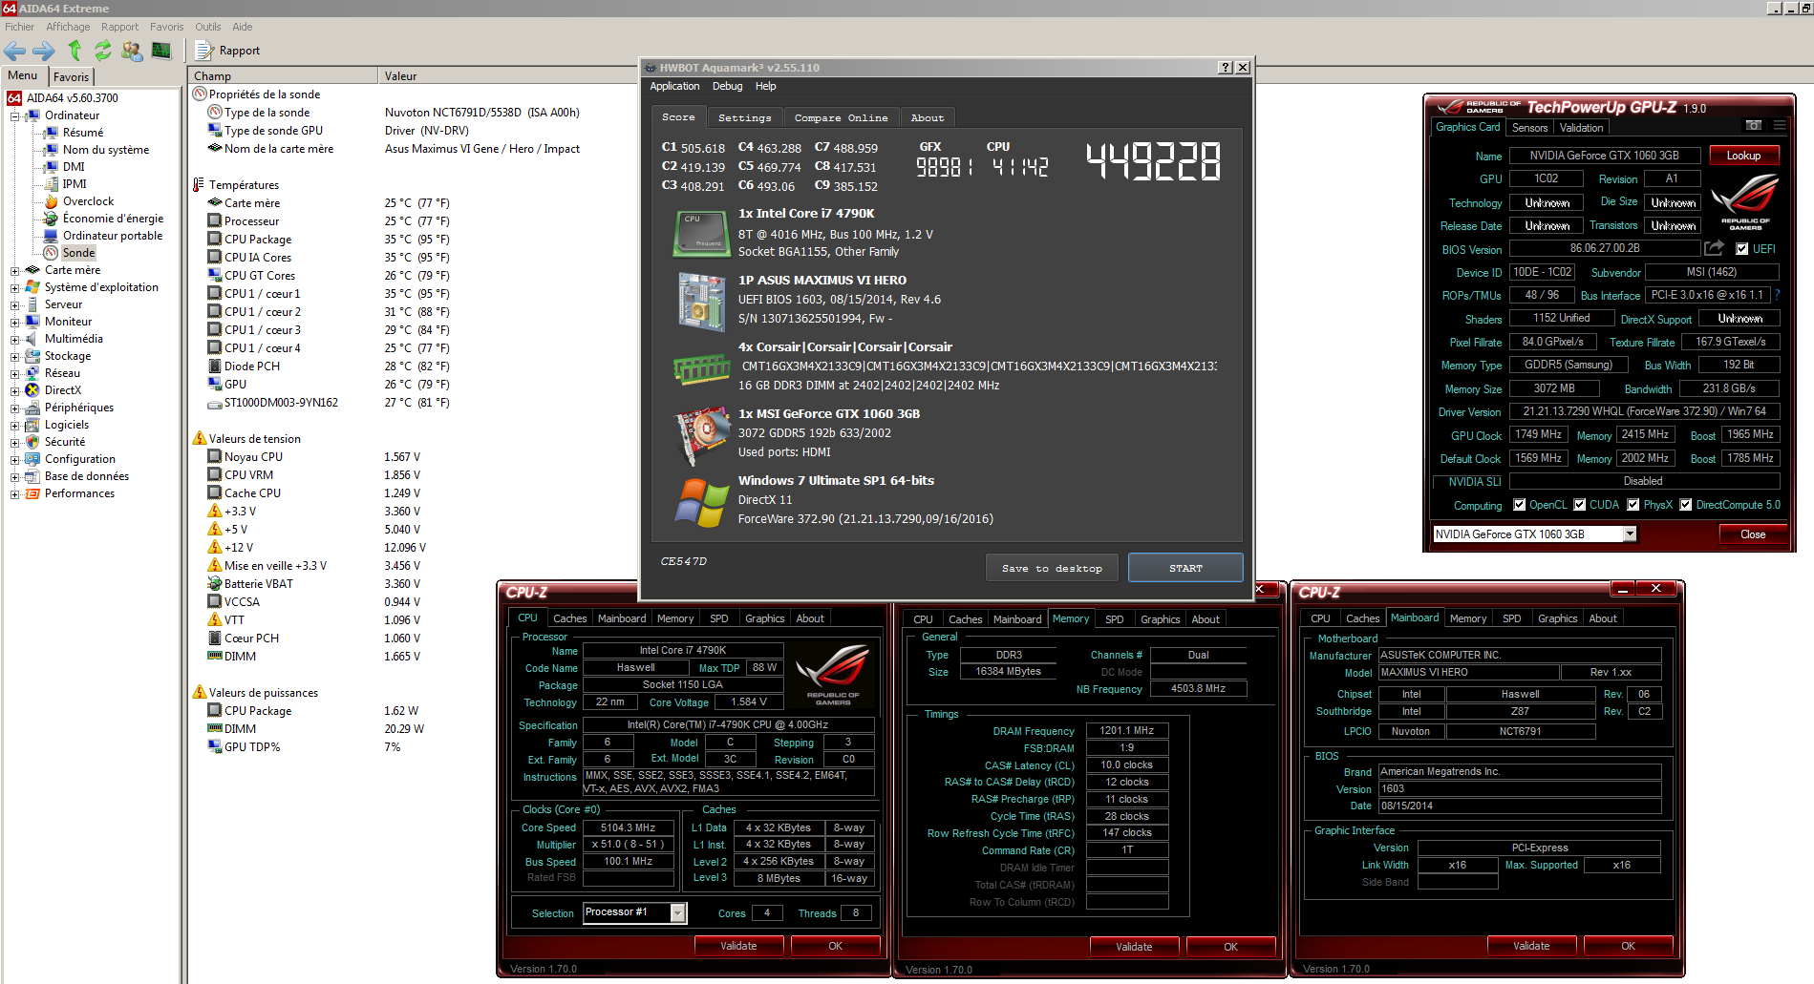The height and width of the screenshot is (984, 1814).
Task: Toggle the DirectCompute 5.0 checkbox
Action: (1686, 505)
